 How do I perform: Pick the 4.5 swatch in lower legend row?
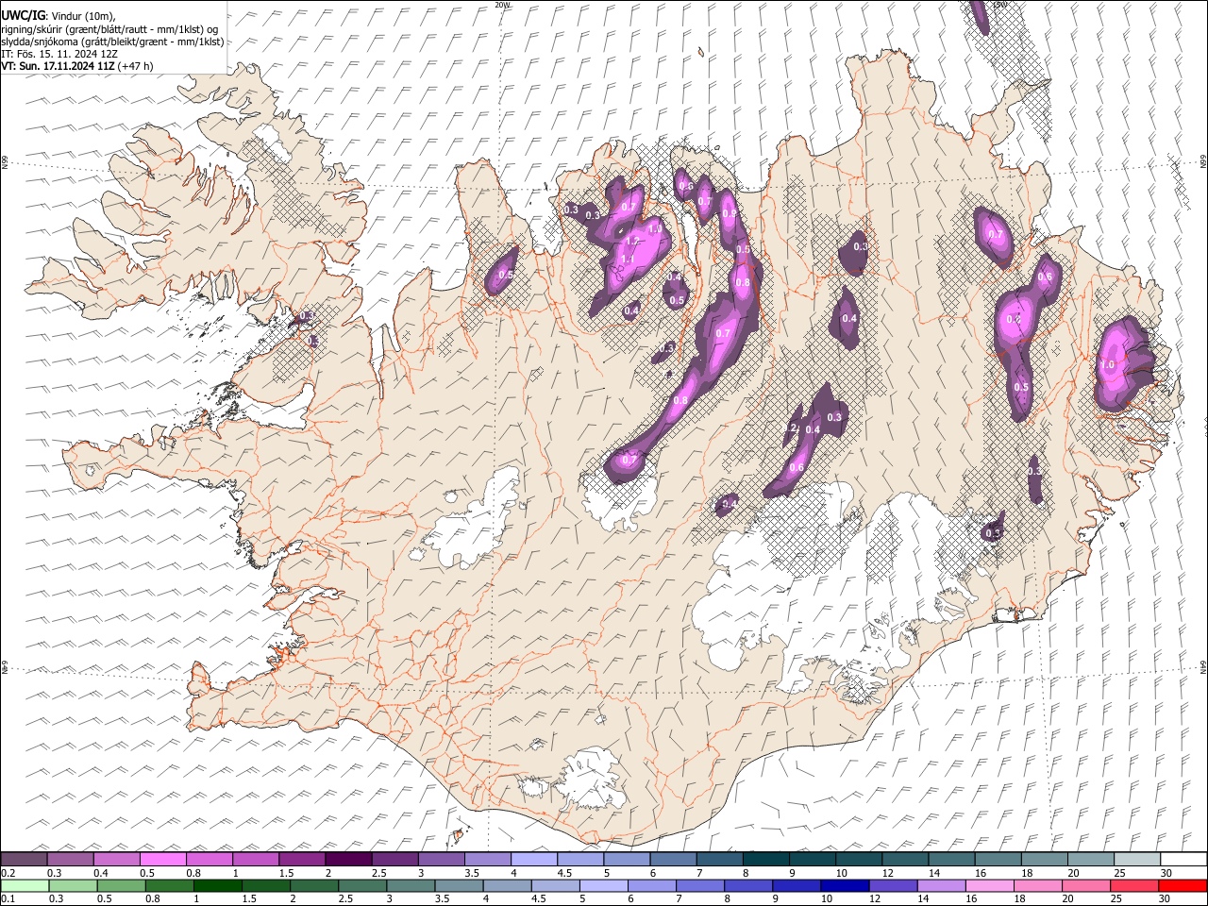click(556, 885)
